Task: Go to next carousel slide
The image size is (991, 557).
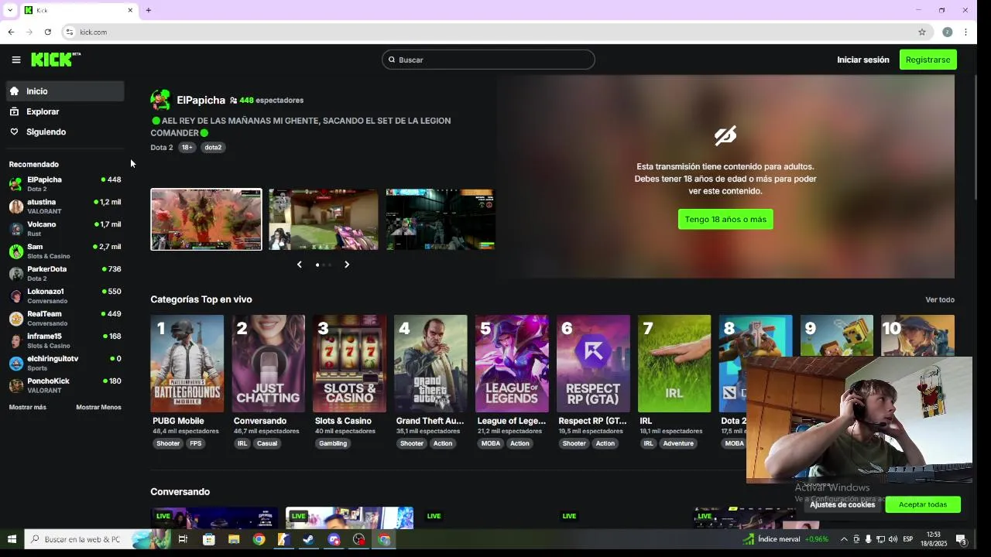Action: [347, 265]
